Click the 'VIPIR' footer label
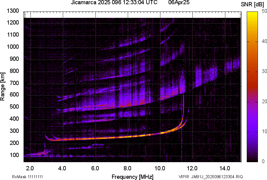Screen dimensions: 267x180 pyautogui.click(x=184, y=177)
